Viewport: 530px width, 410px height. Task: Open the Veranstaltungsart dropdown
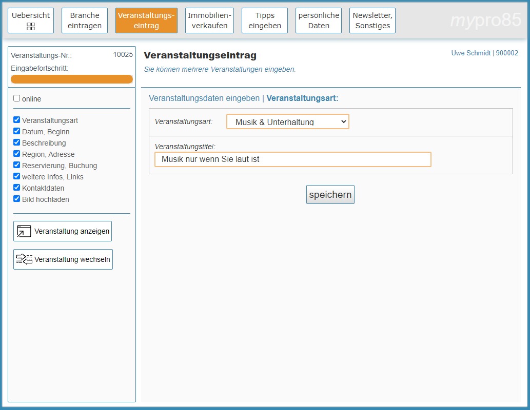pos(287,121)
